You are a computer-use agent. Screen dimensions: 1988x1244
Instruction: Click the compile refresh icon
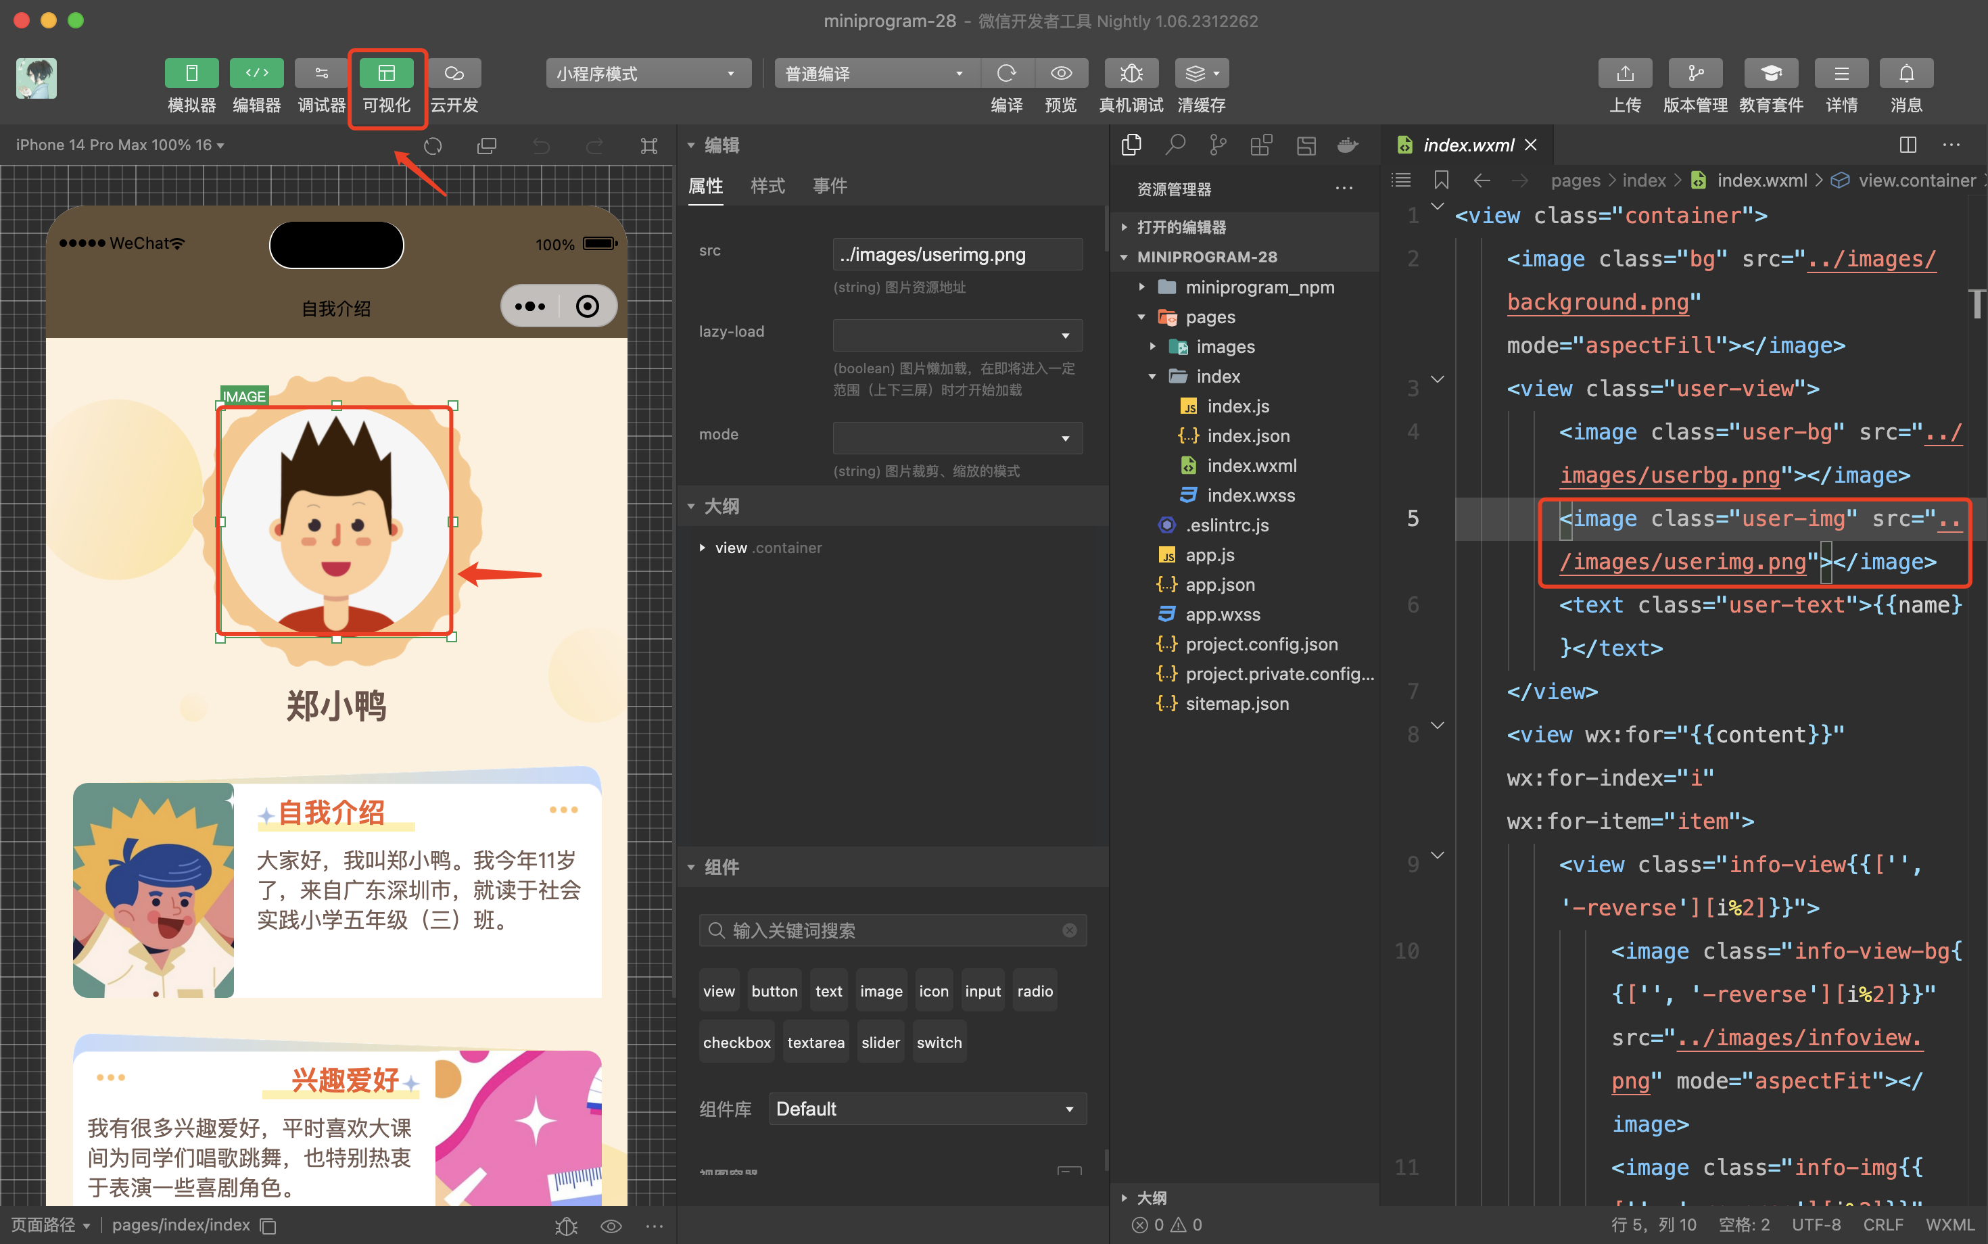tap(1006, 73)
